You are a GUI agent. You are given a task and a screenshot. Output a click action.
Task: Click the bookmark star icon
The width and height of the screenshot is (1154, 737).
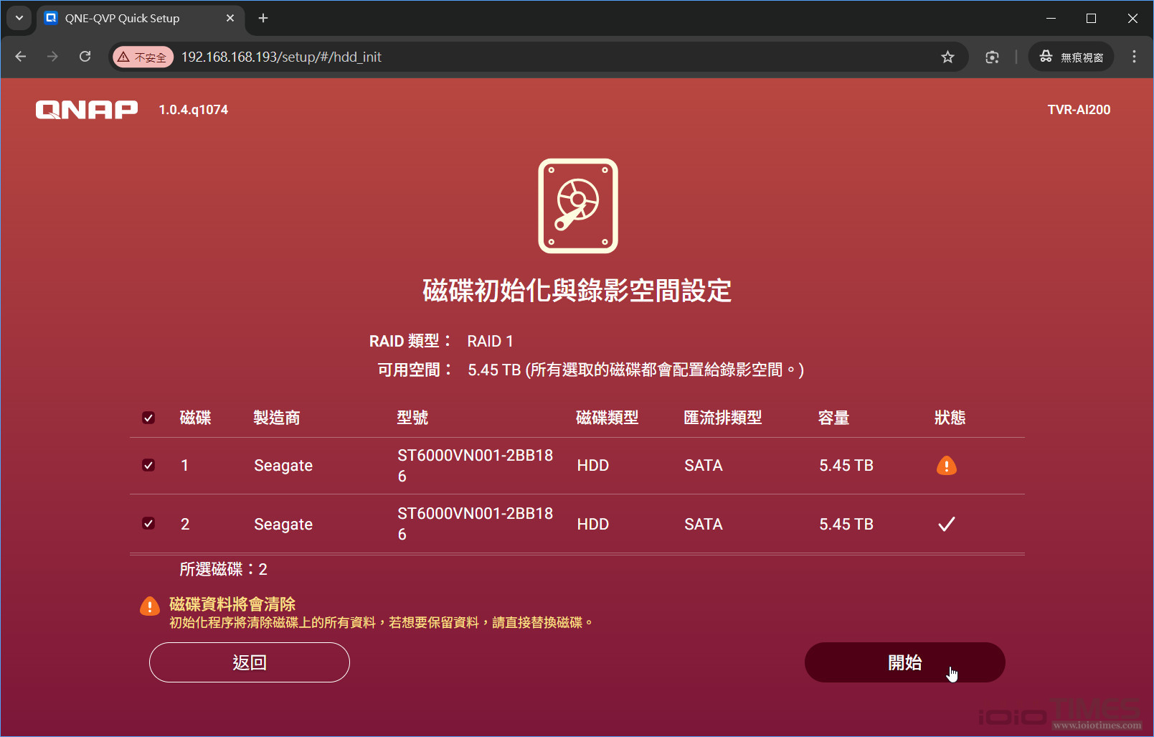[948, 56]
